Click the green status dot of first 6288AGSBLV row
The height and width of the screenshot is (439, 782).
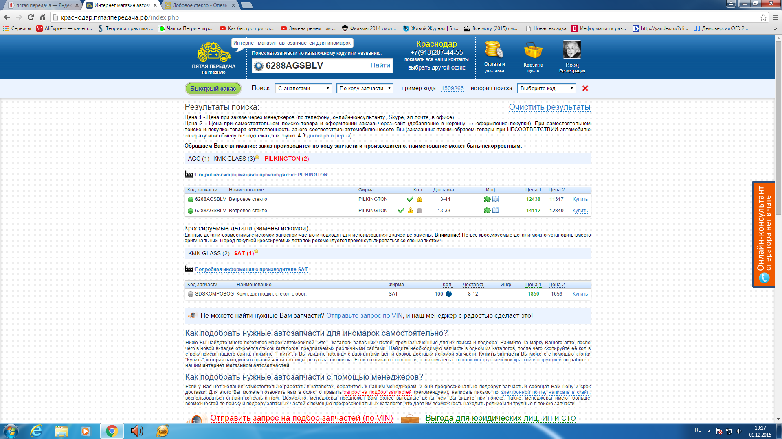(190, 200)
